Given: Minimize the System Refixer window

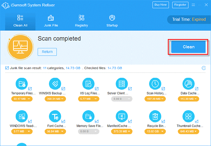Looking at the screenshot, I should tap(200, 5).
